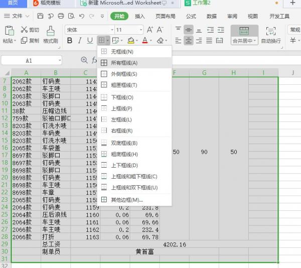301x268 pixels.
Task: Click the cell style/table format icon
Action: click(x=115, y=41)
